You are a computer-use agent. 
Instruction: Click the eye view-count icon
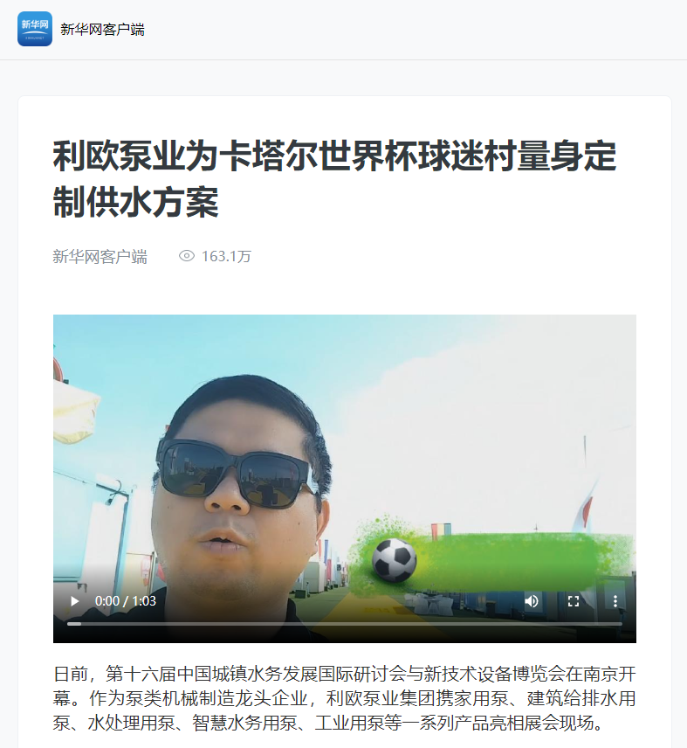[187, 256]
